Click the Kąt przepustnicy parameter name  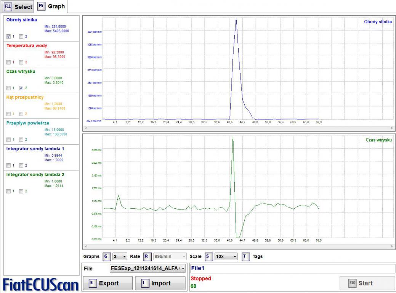(x=25, y=97)
